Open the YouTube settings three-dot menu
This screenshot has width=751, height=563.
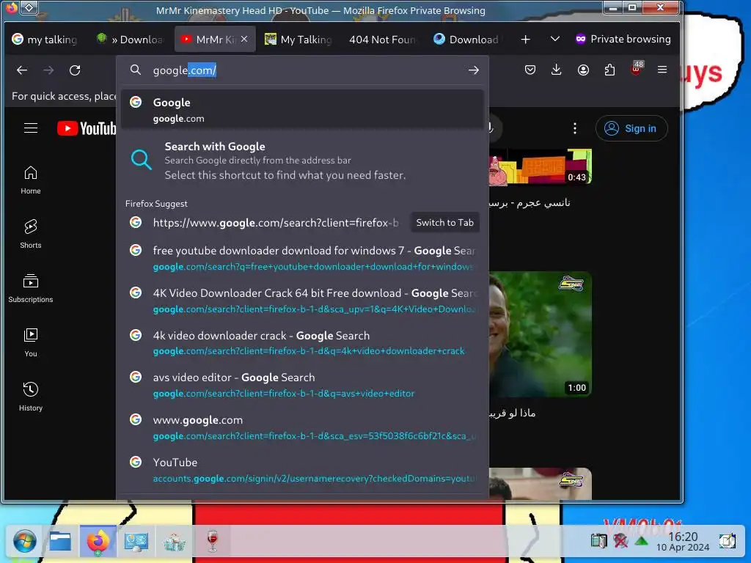[x=575, y=128]
